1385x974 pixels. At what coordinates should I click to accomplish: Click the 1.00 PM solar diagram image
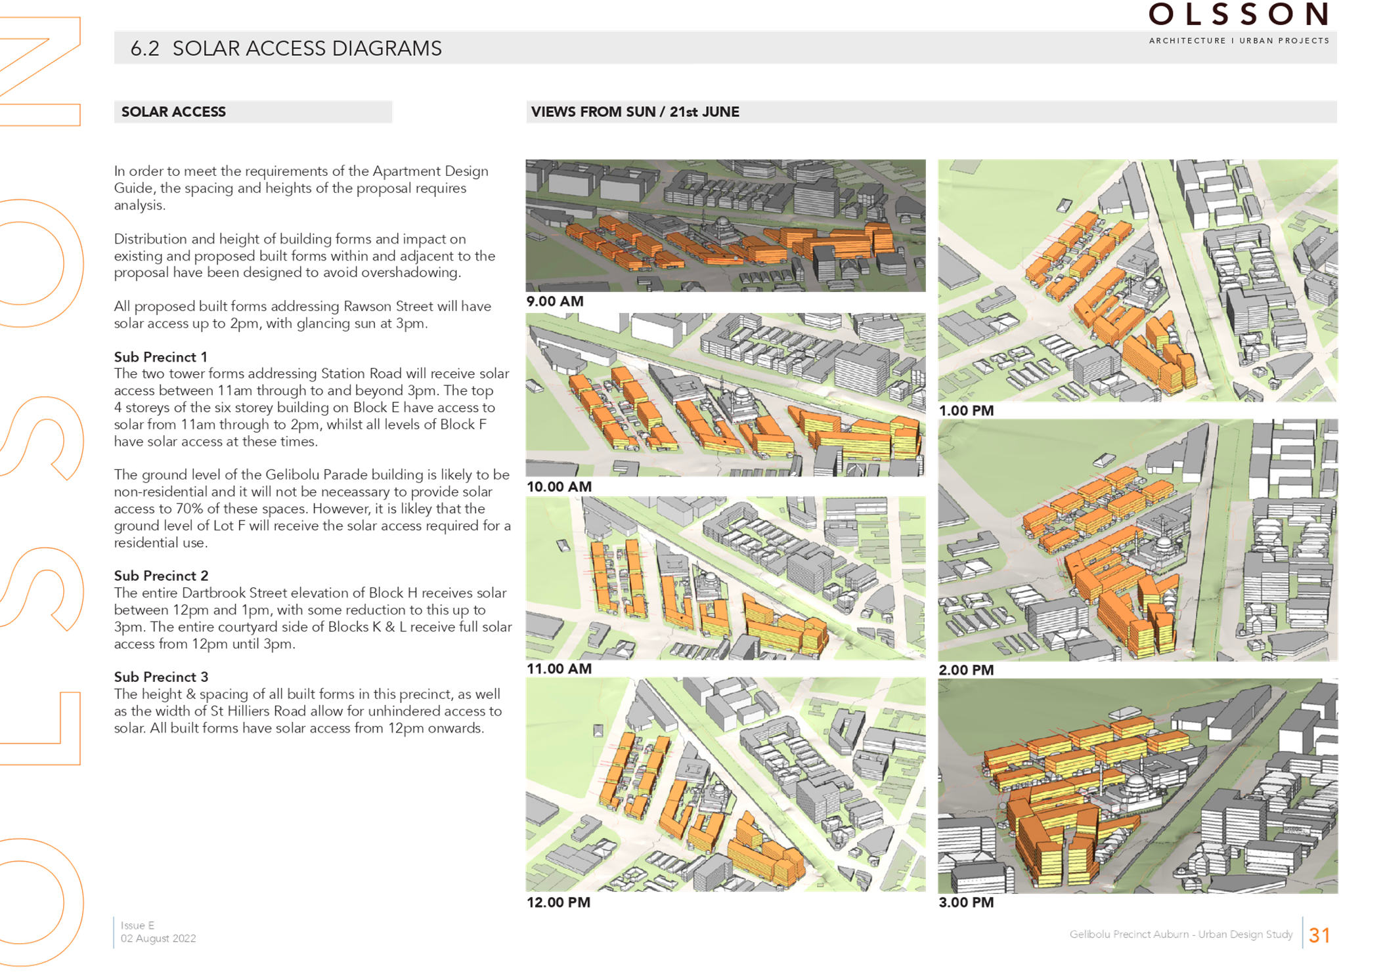1137,280
